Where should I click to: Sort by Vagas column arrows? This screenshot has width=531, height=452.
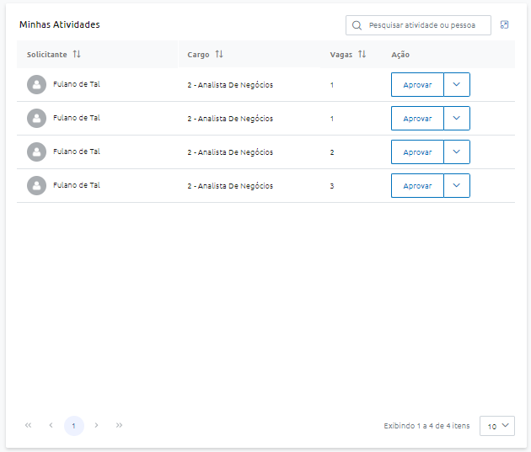pos(362,55)
